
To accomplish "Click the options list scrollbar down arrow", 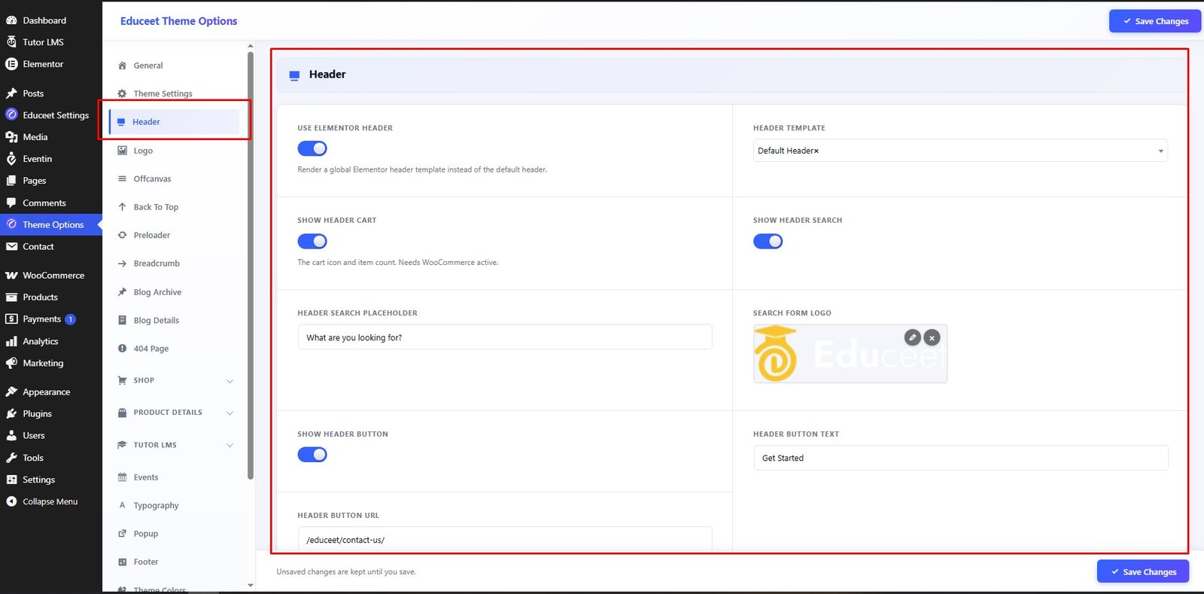I will coord(251,585).
